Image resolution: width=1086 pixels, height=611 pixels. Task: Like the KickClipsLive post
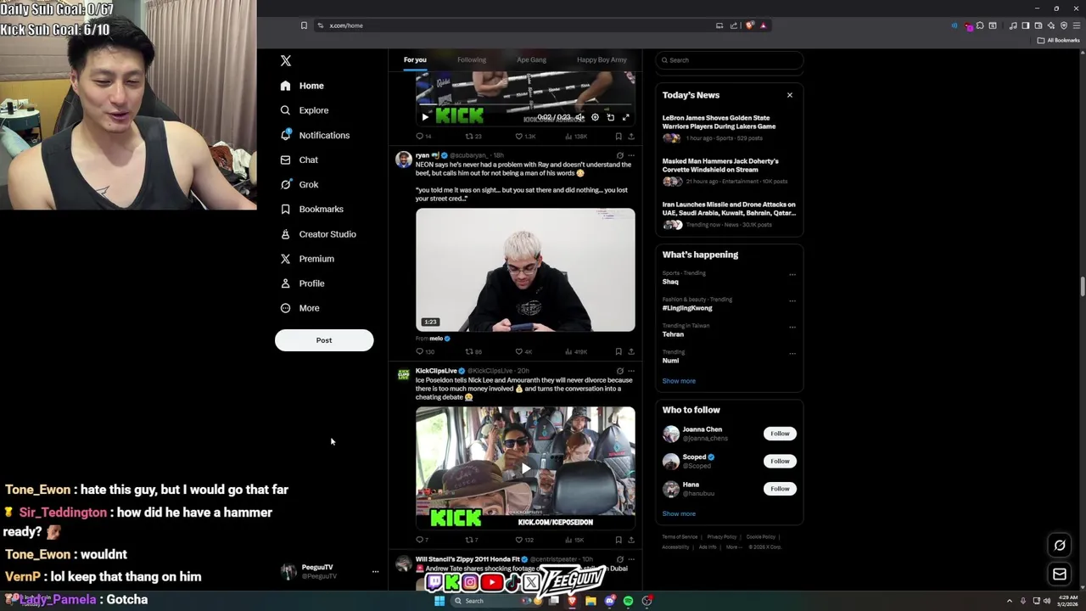(523, 540)
